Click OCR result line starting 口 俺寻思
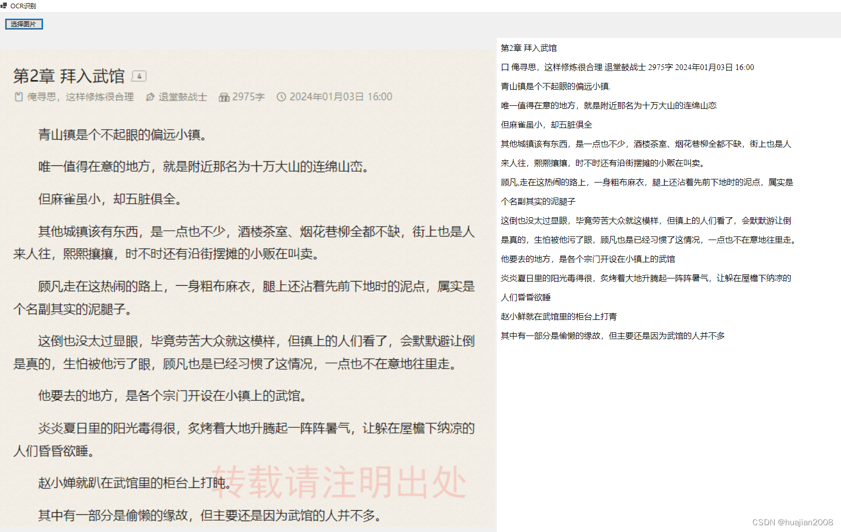The image size is (841, 532). point(627,67)
